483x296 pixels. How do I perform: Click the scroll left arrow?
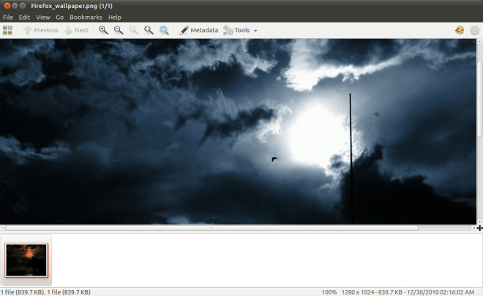click(2, 228)
